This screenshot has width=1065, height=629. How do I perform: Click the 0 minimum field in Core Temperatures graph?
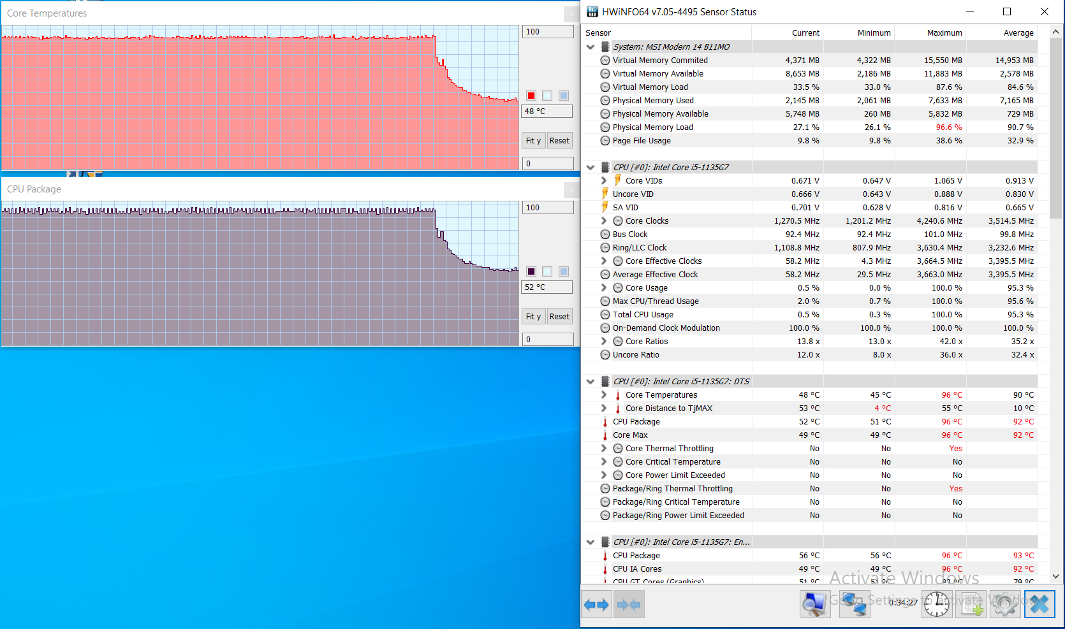tap(548, 164)
